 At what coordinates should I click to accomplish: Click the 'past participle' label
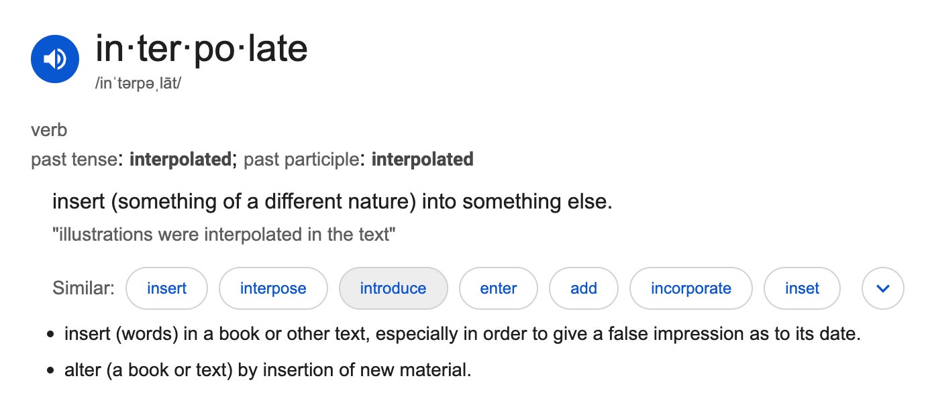coord(300,160)
